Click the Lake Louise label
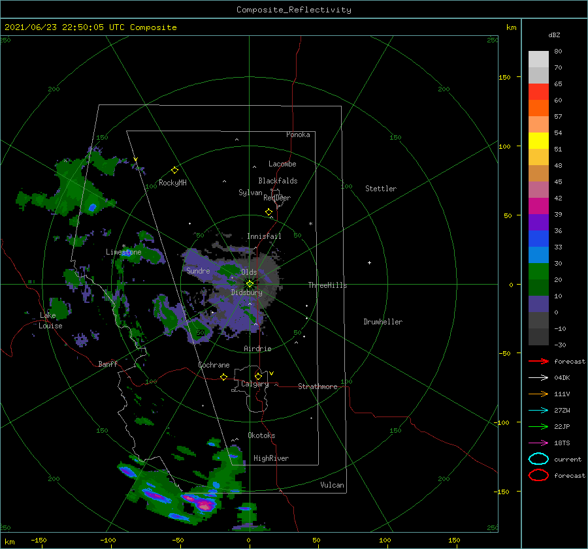588x549 pixels. pyautogui.click(x=50, y=321)
